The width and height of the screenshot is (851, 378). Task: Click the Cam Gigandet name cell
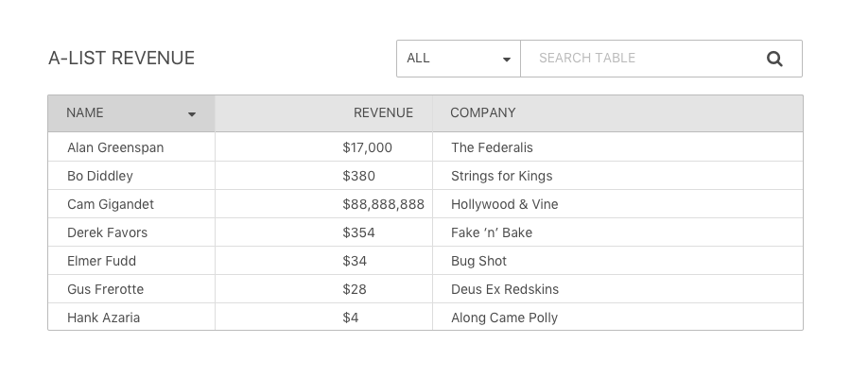click(x=131, y=204)
